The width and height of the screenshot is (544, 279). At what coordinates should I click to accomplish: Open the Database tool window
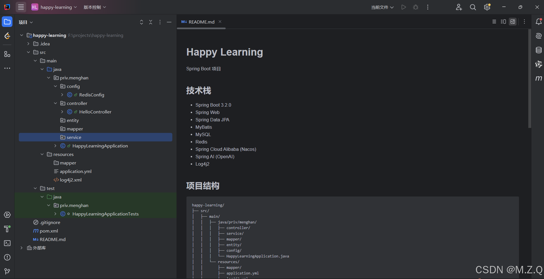tap(539, 50)
